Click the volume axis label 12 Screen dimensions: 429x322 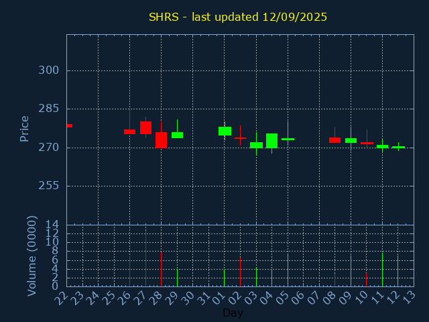52,233
